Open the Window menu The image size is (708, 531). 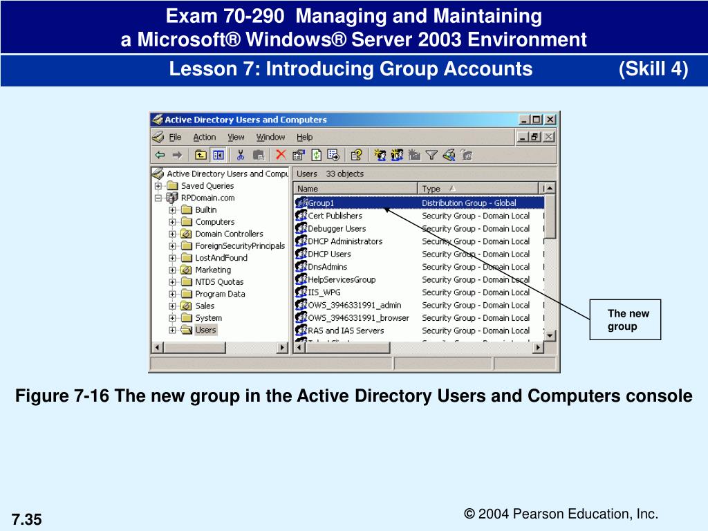(x=270, y=138)
